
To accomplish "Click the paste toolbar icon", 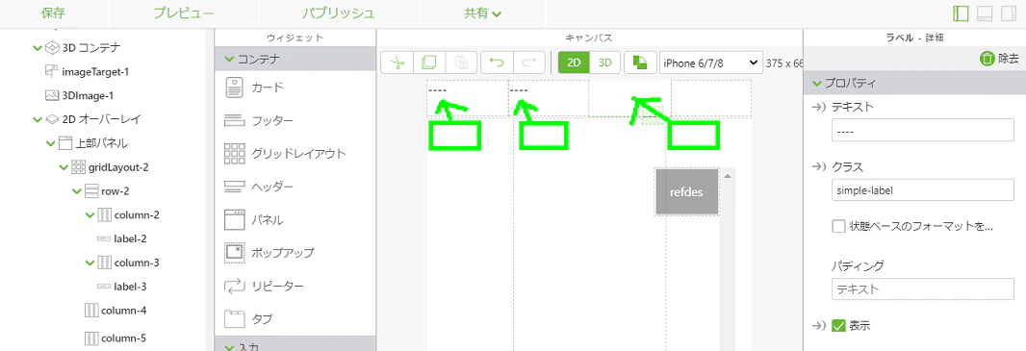I will pyautogui.click(x=461, y=63).
